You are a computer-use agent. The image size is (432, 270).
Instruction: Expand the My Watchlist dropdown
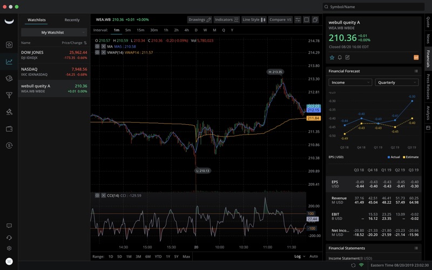54,32
